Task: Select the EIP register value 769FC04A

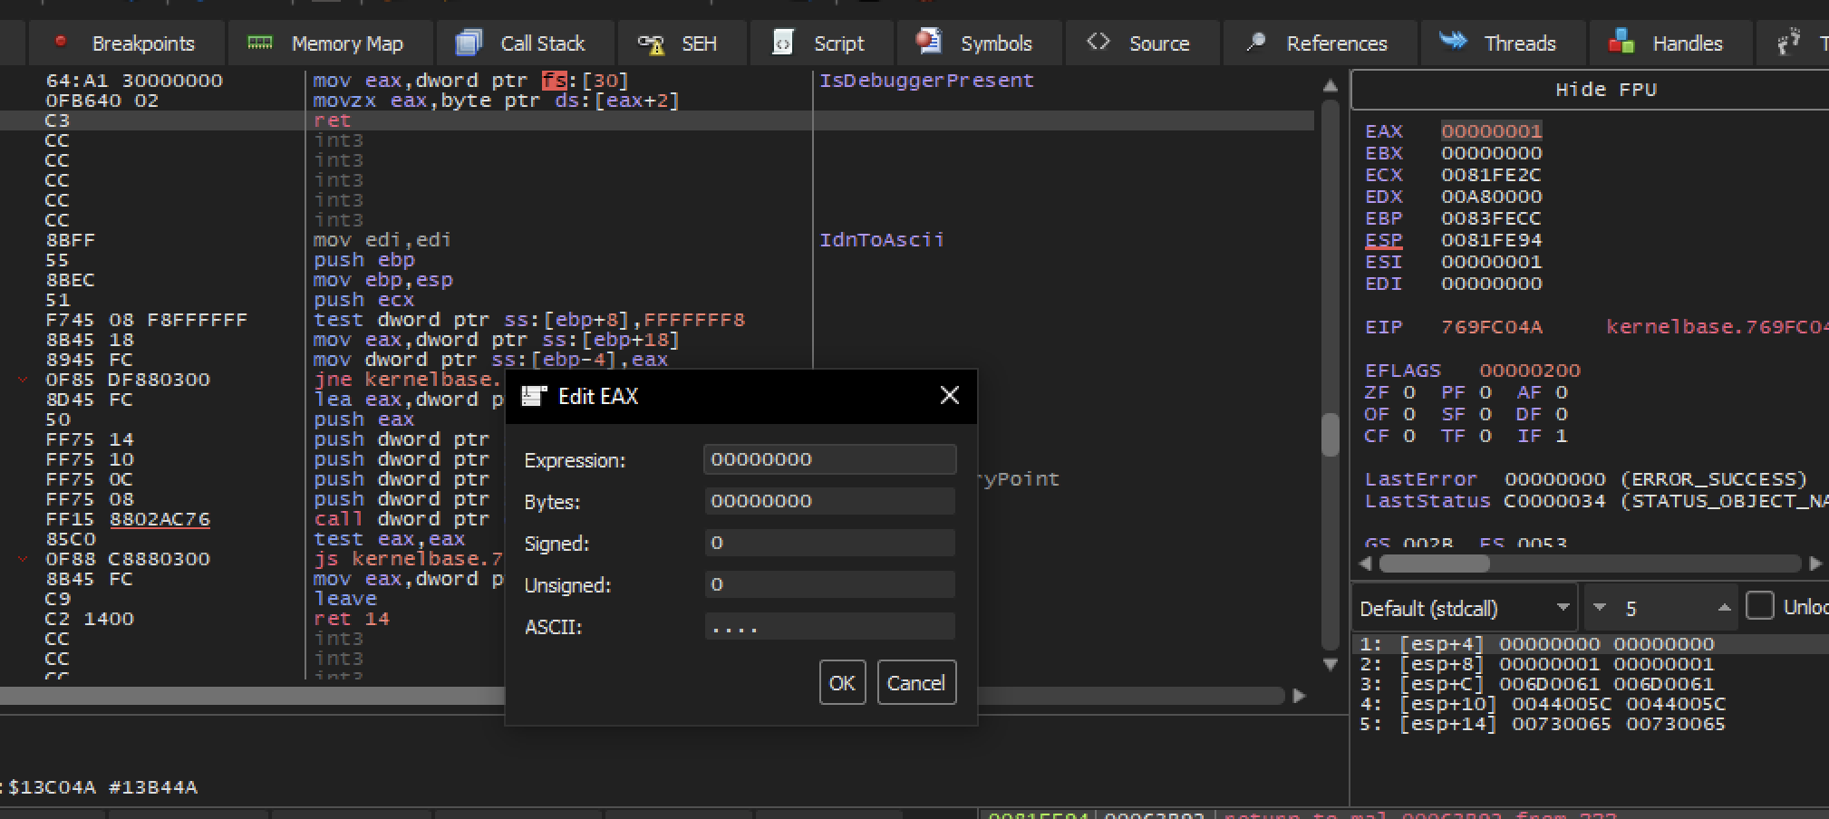Action: 1491,327
